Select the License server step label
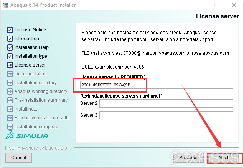Viewport: 244px width, 168px height. (30, 65)
